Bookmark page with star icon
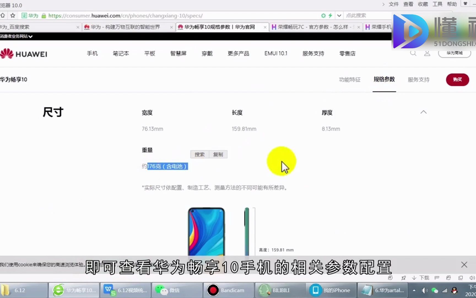Screen dimensions: 476x298 click(x=13, y=15)
